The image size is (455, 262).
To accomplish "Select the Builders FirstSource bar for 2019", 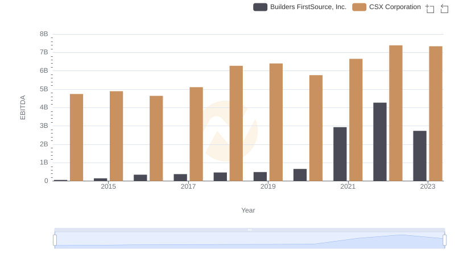I will click(x=260, y=177).
